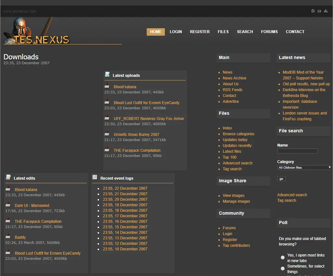333x276 pixels.
Task: Open the Category dropdown showing All Oblivion files
Action: pos(304,168)
